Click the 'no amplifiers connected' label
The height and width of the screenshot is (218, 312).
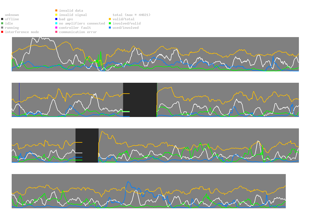tap(82, 23)
